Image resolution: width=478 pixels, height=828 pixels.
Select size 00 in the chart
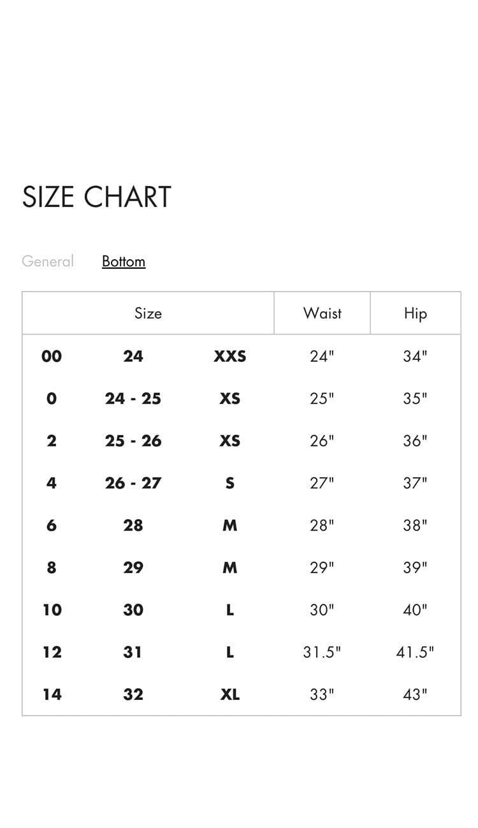pos(51,356)
